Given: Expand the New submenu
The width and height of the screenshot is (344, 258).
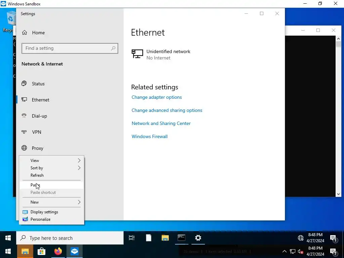Looking at the screenshot, I should click(x=51, y=202).
